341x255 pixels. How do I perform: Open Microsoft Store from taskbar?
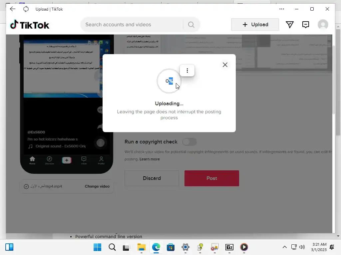point(171,247)
